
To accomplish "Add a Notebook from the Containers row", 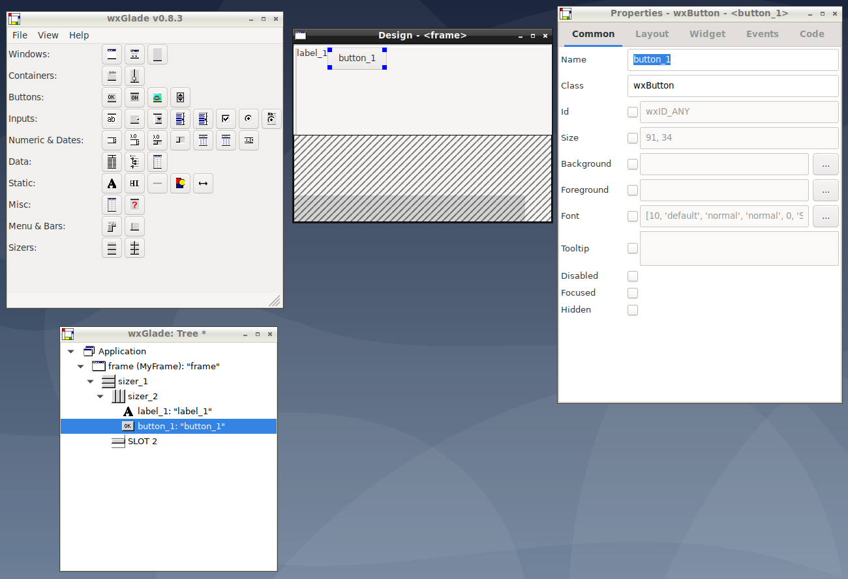I will (112, 76).
